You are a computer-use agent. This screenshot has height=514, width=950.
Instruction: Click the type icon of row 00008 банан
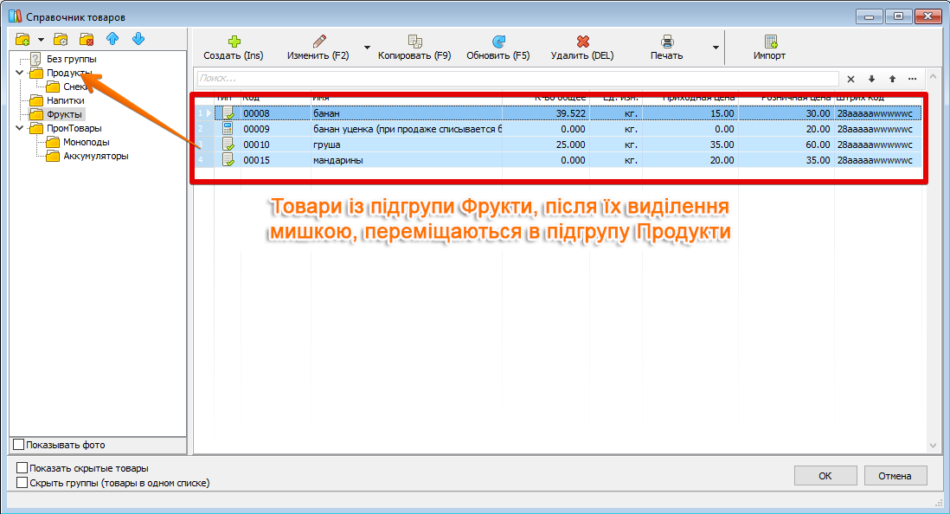pyautogui.click(x=228, y=113)
